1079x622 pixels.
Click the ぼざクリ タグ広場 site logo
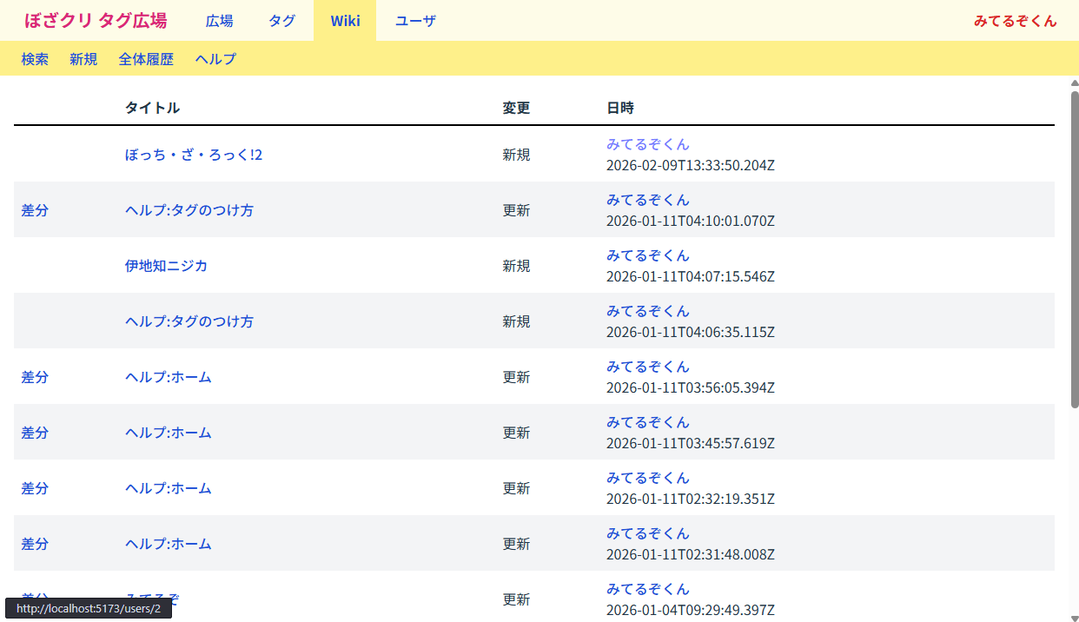(96, 21)
